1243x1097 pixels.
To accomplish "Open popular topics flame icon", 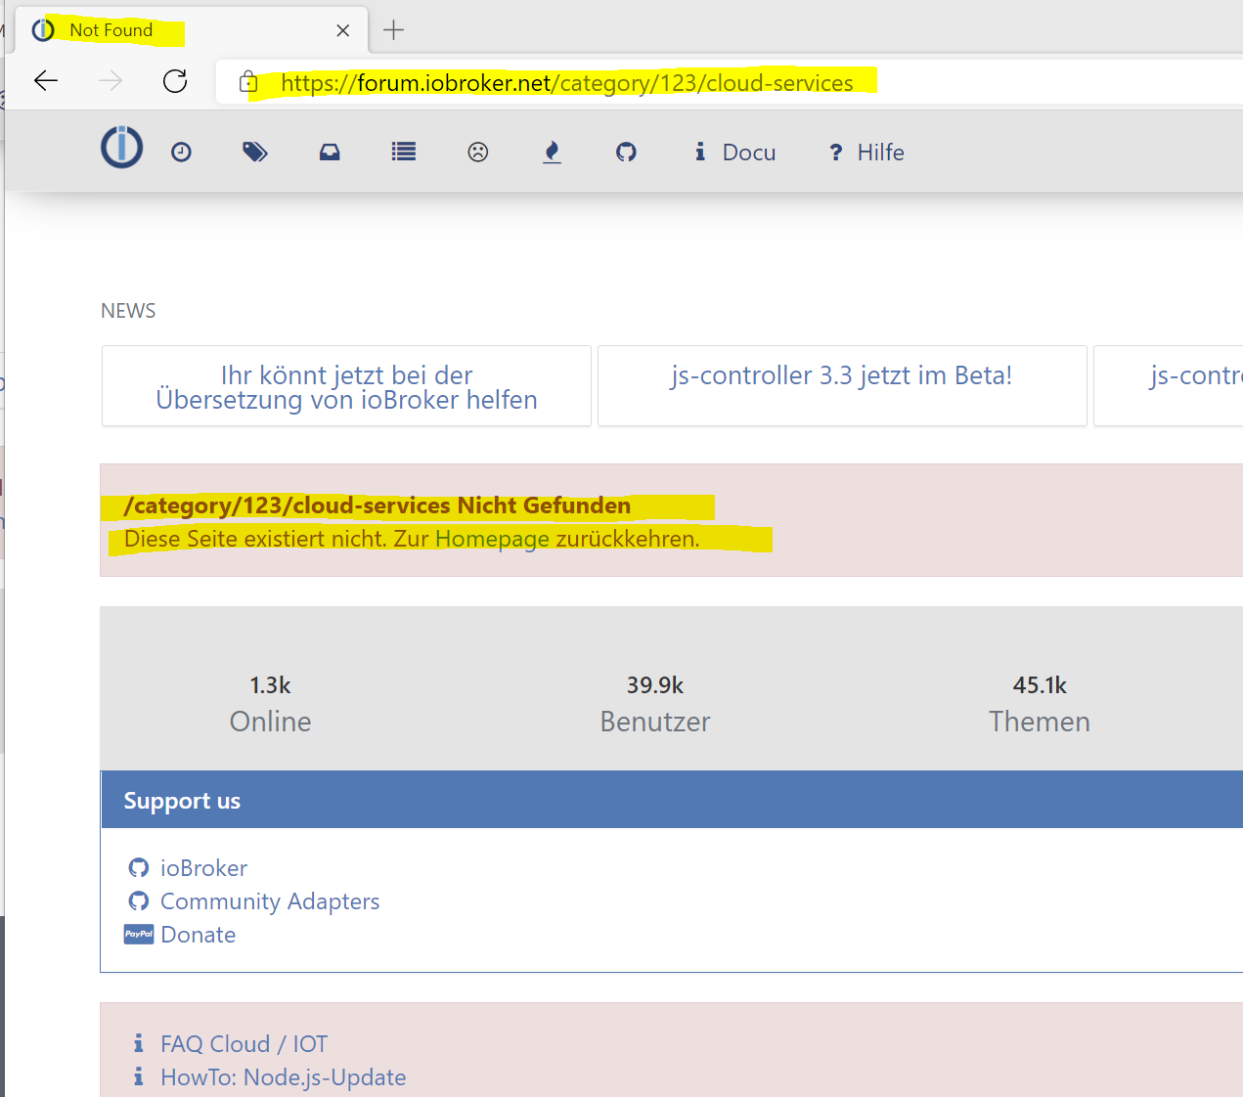I will [x=552, y=152].
